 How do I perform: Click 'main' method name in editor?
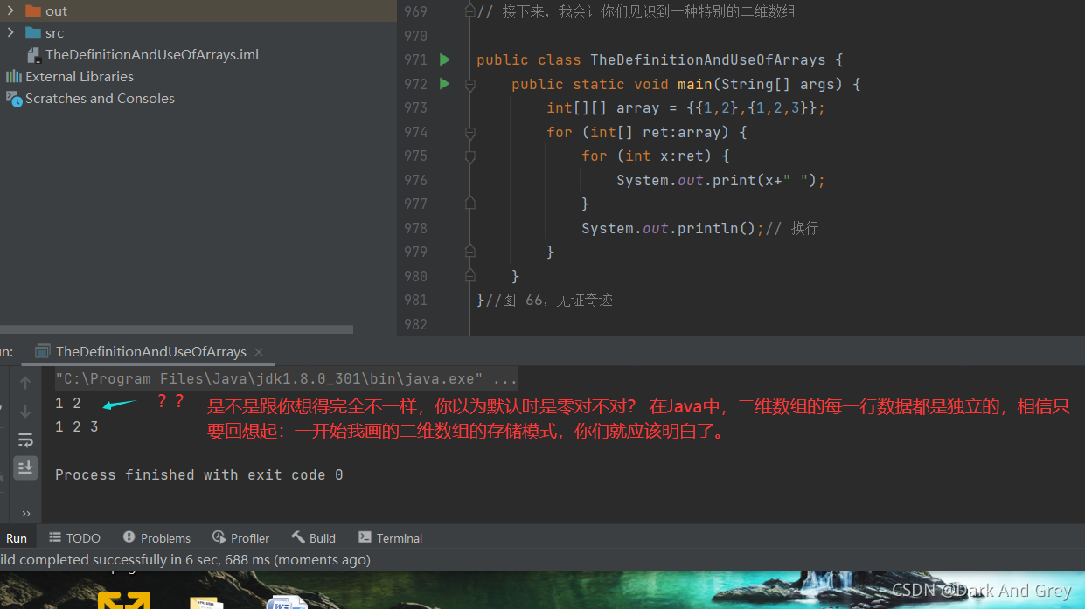tap(694, 85)
